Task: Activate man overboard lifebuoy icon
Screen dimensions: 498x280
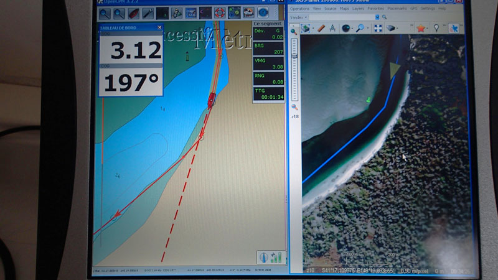Action: pos(220,13)
